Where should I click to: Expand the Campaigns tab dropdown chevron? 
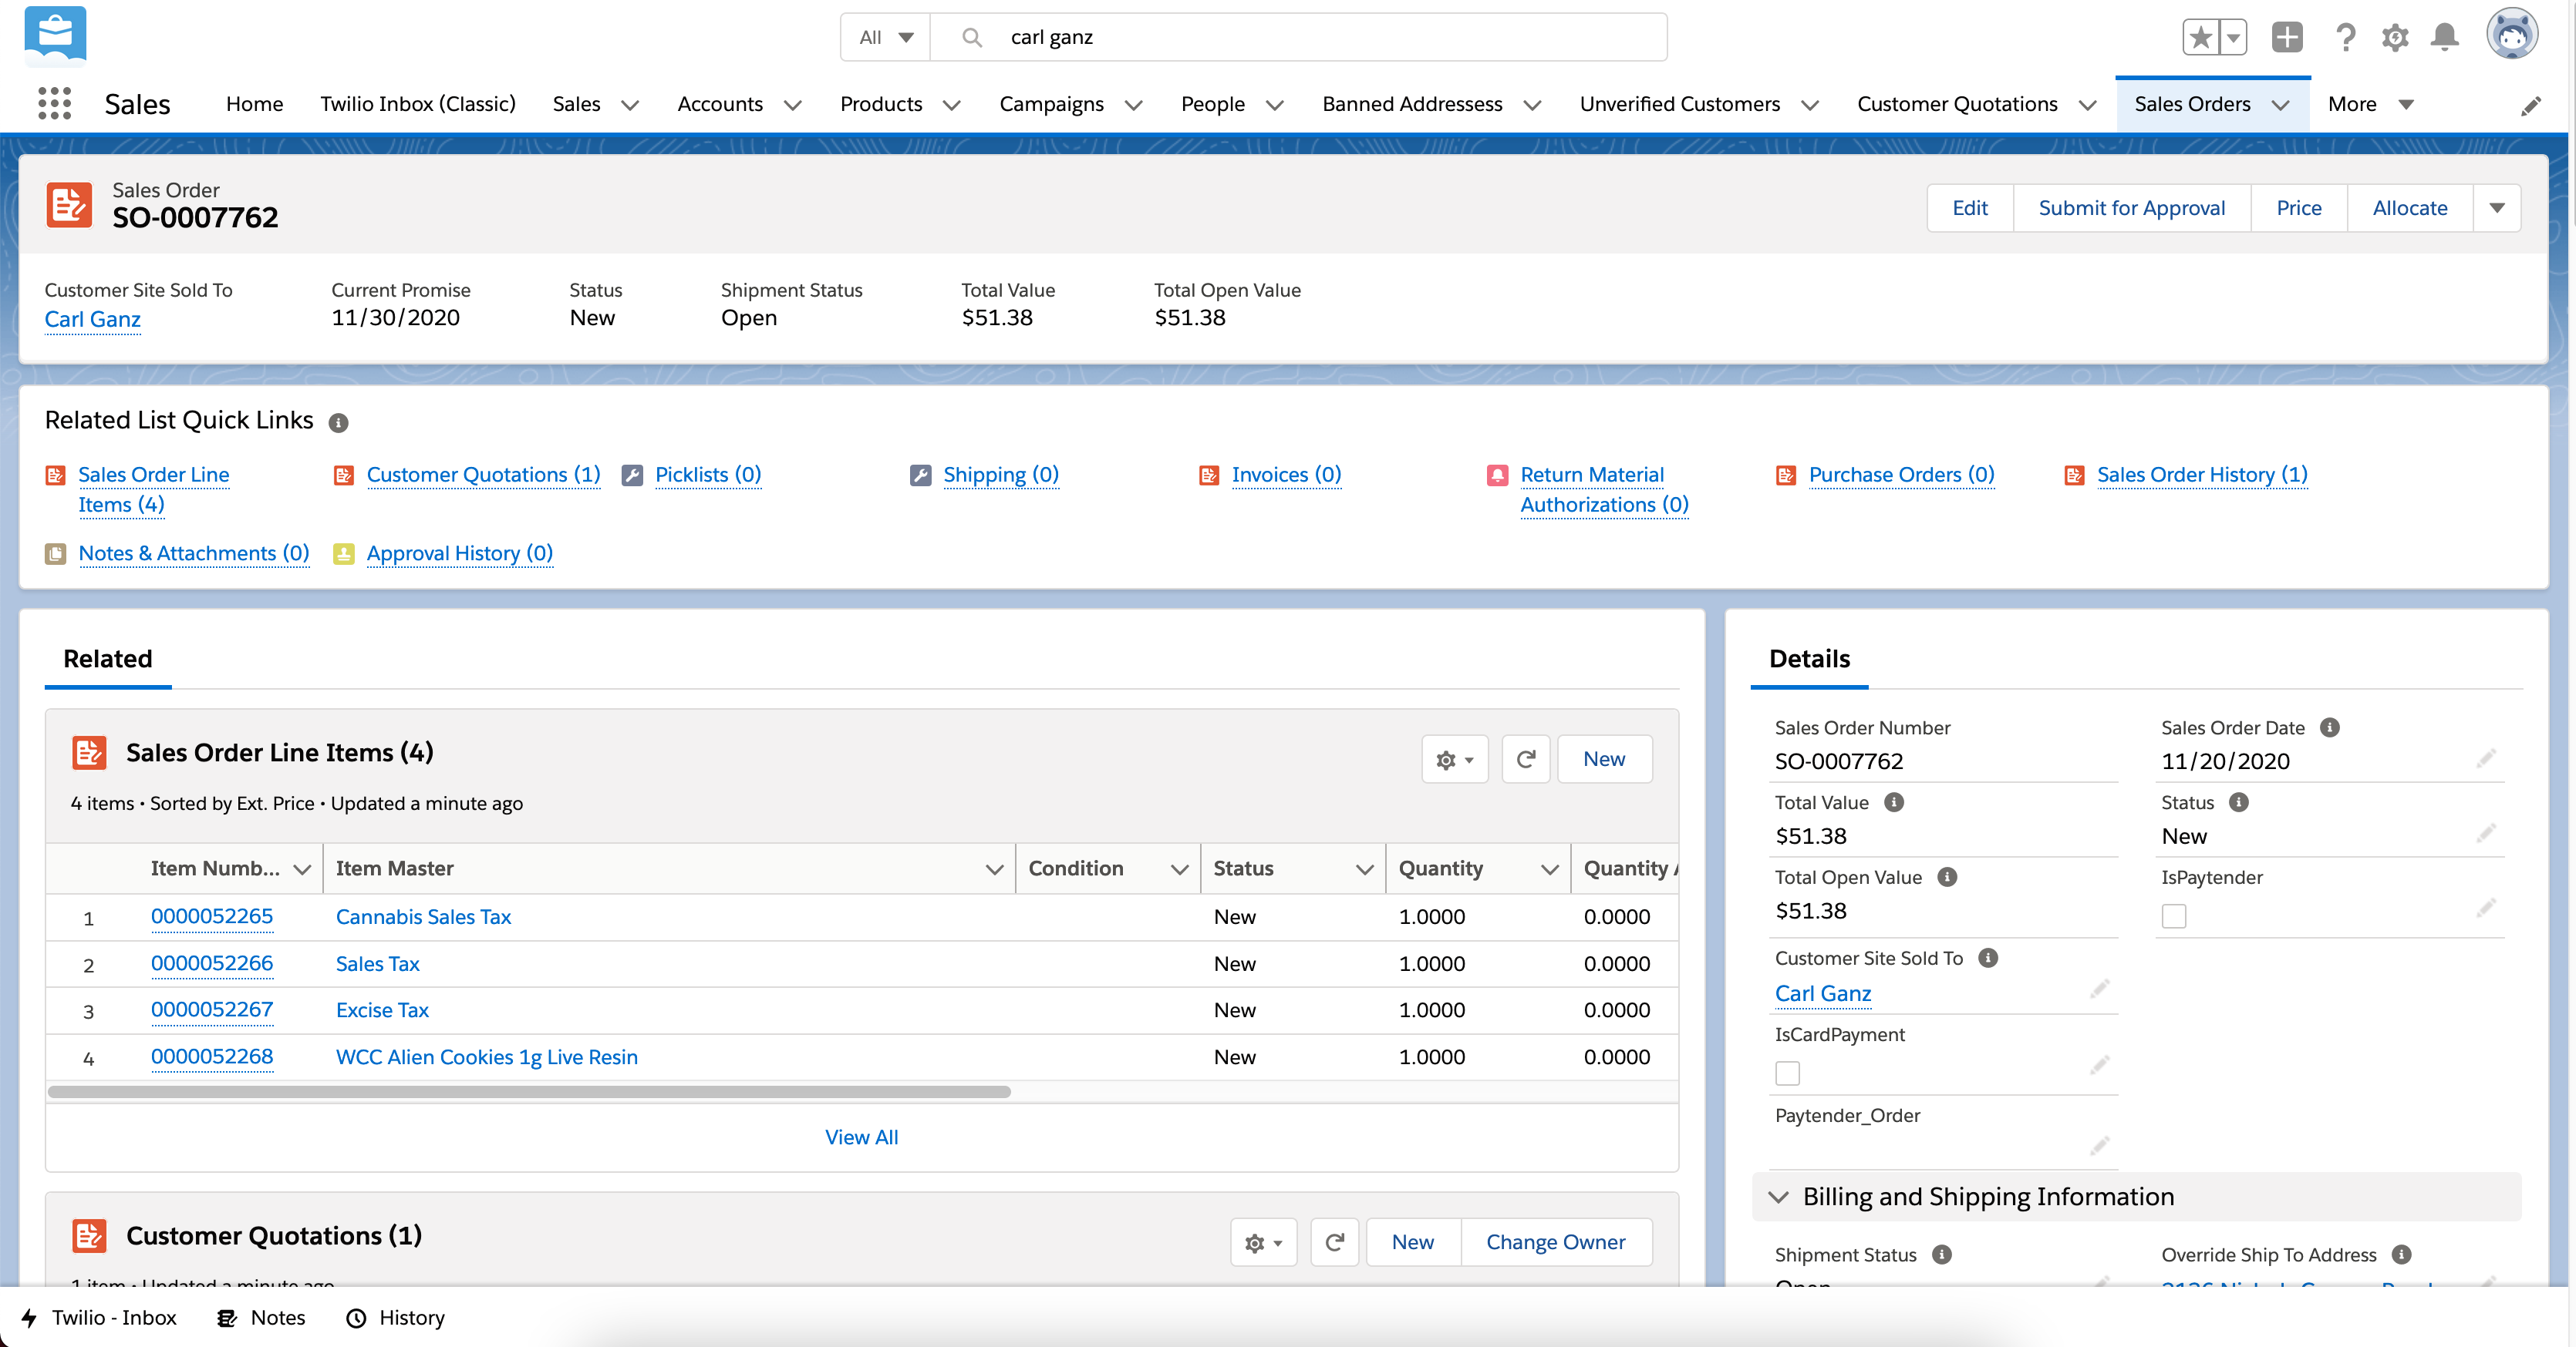click(x=1134, y=105)
